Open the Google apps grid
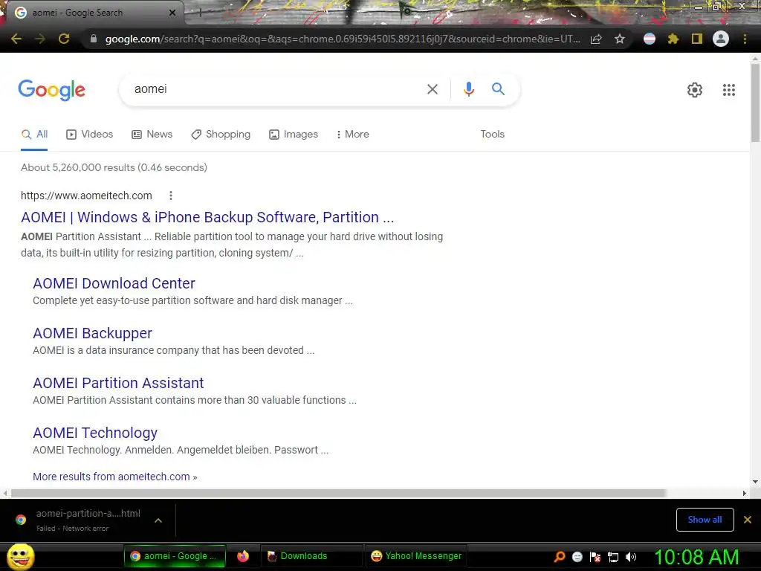761x571 pixels. (x=729, y=90)
